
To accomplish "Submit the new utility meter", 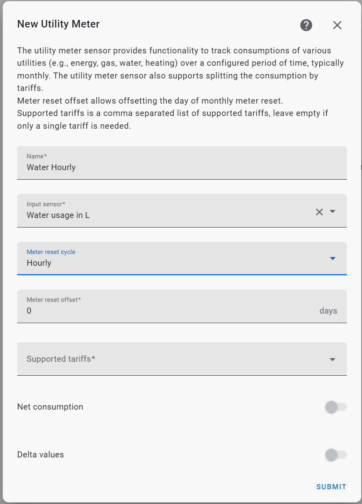I will (x=331, y=486).
